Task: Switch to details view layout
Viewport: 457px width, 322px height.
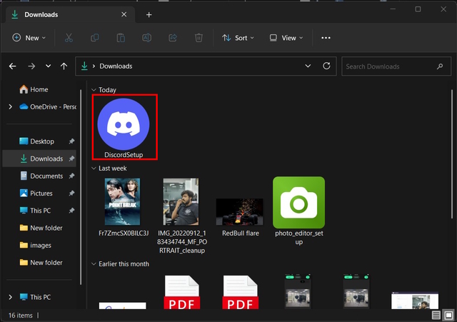Action: coord(436,315)
